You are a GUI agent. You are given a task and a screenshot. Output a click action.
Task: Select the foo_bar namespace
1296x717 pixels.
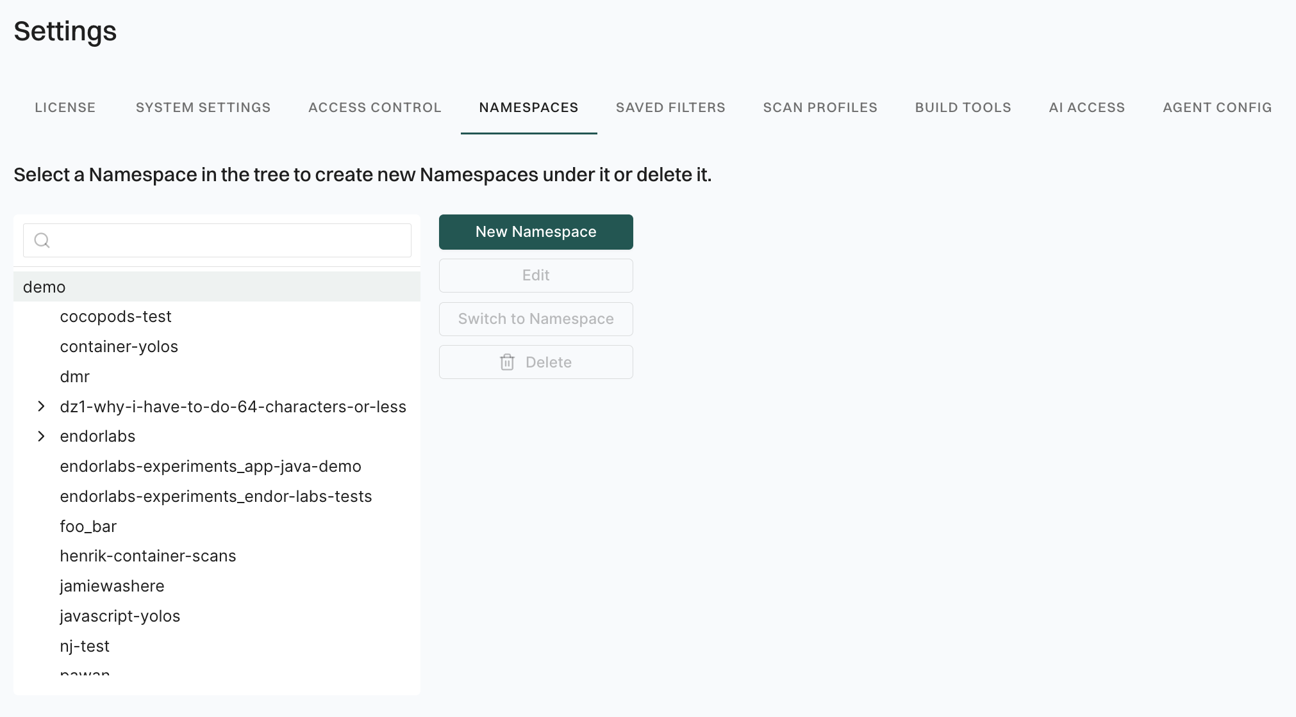(x=88, y=526)
